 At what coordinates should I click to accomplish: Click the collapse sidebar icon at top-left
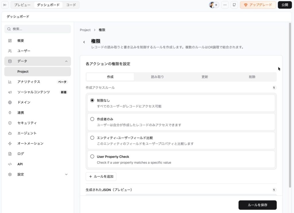(x=5, y=5)
